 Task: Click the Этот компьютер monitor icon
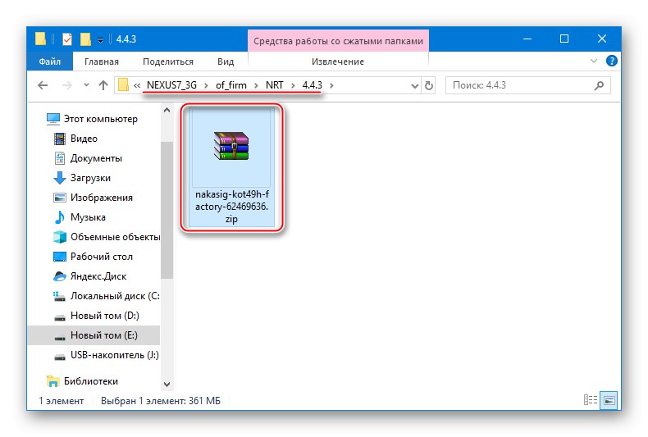(52, 119)
